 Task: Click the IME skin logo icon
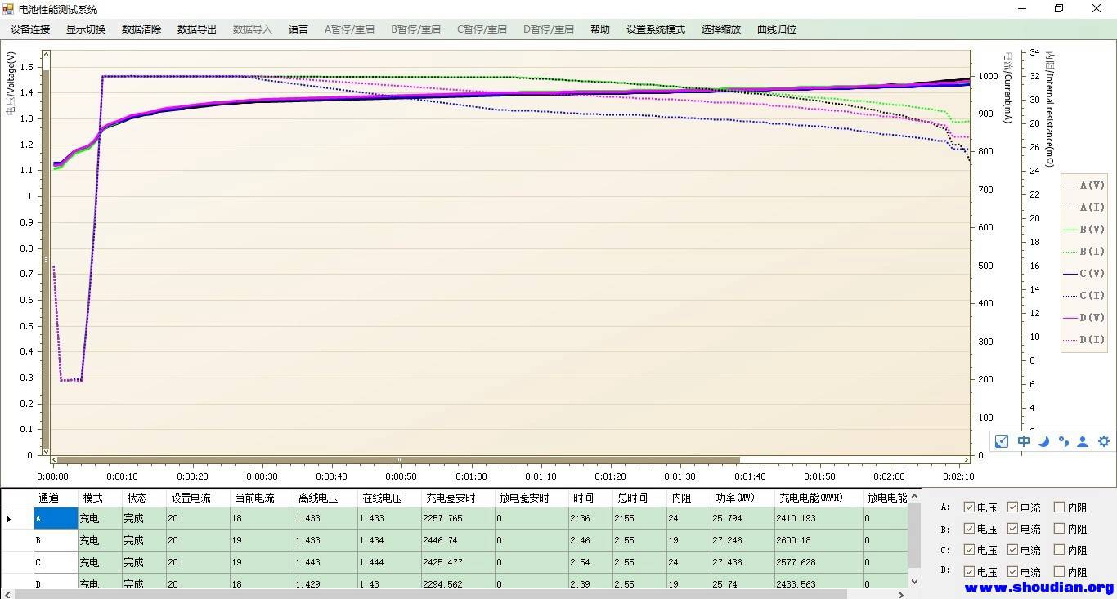pos(1002,441)
